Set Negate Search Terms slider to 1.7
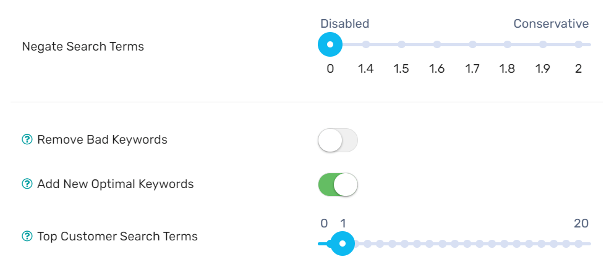The image size is (609, 270). point(472,44)
